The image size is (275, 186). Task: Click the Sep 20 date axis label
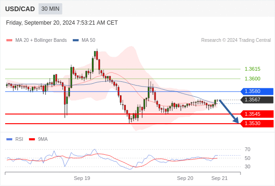click(185, 178)
